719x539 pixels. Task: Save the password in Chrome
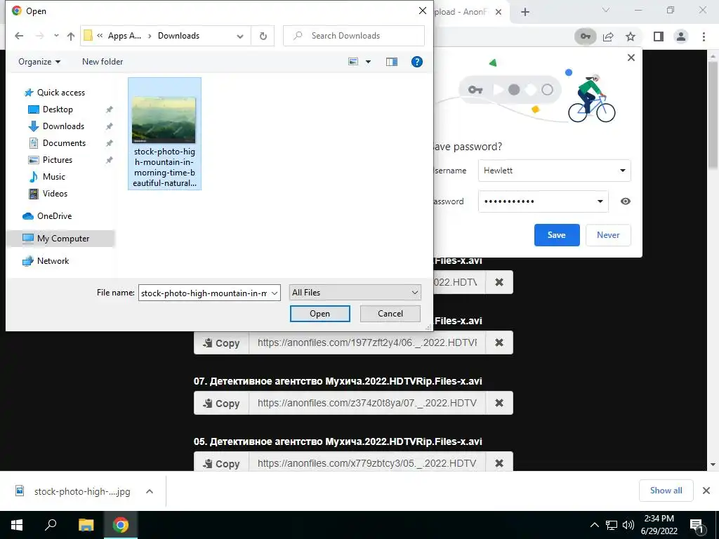557,235
